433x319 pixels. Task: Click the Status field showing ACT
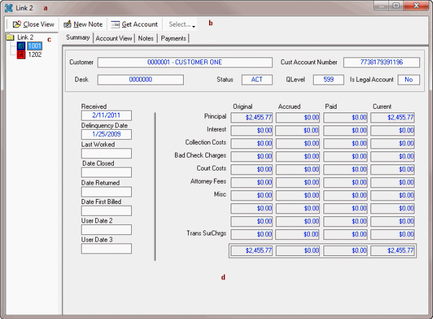pos(257,80)
